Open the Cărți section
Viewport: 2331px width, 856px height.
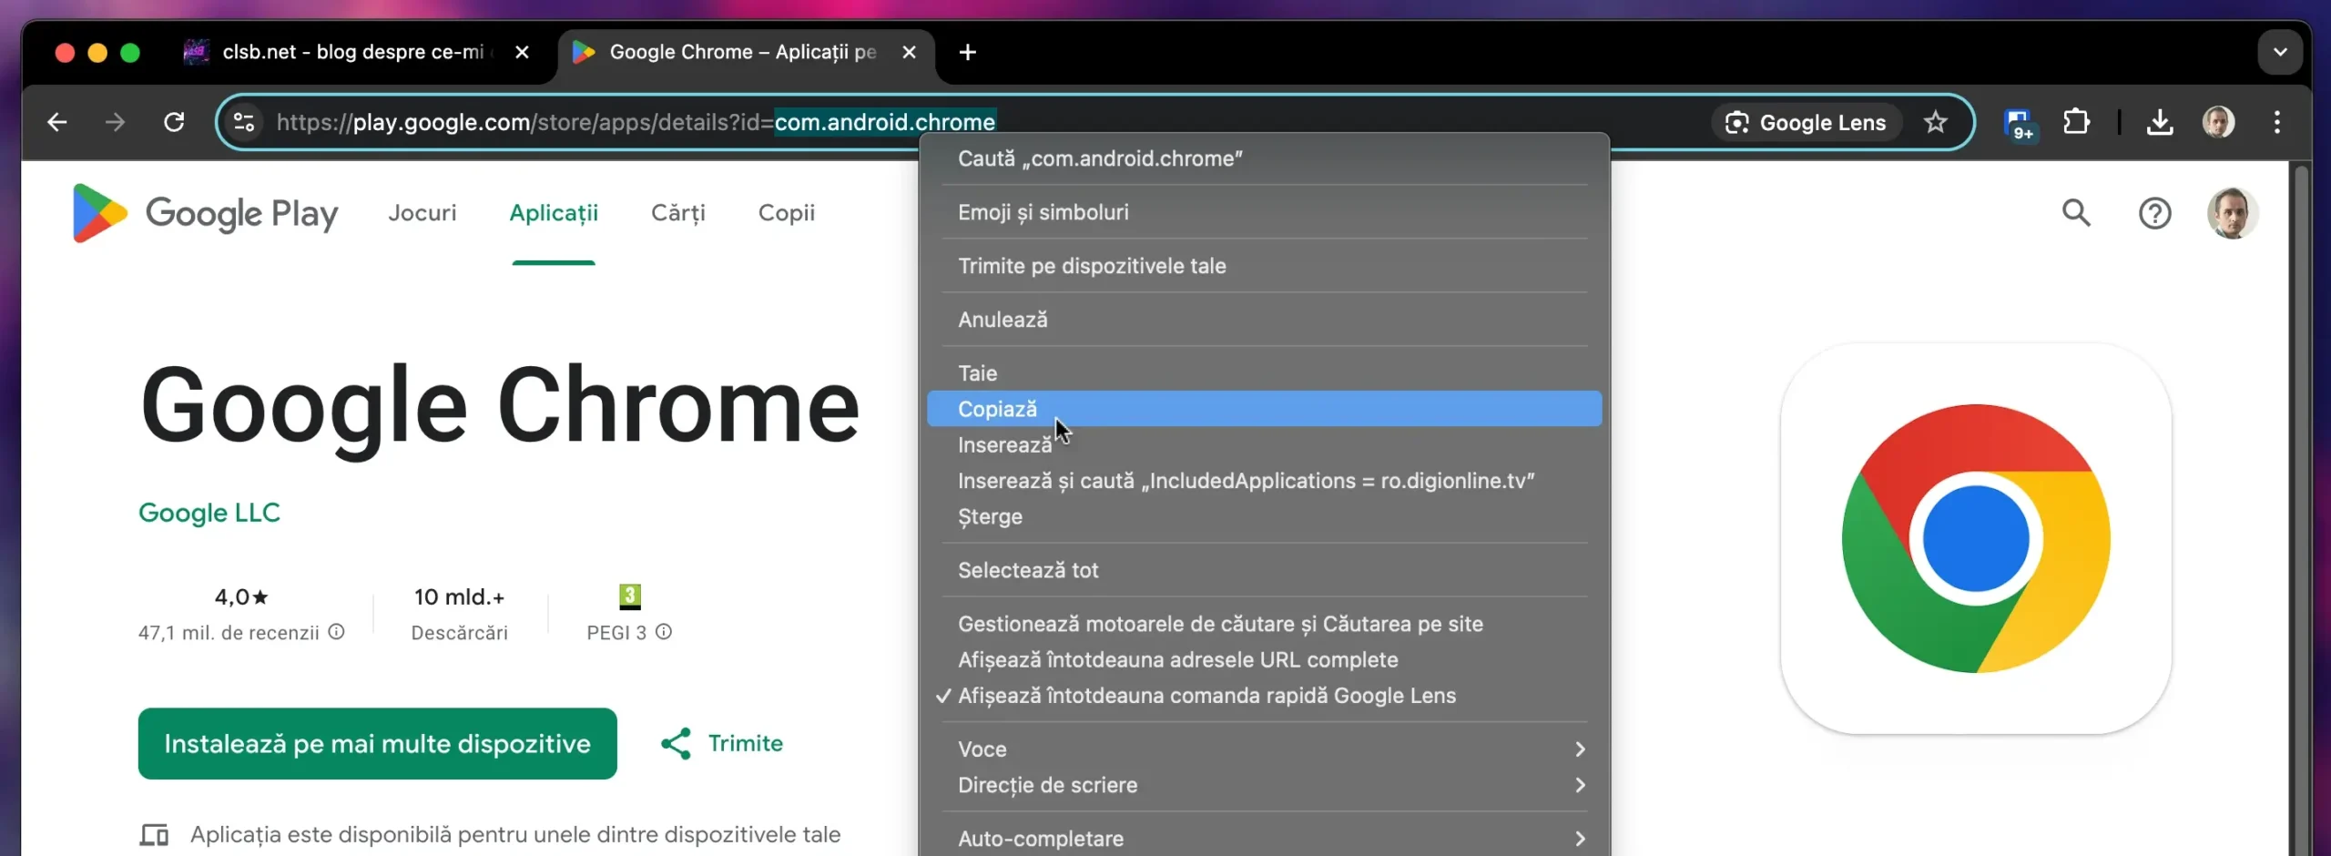(x=678, y=213)
